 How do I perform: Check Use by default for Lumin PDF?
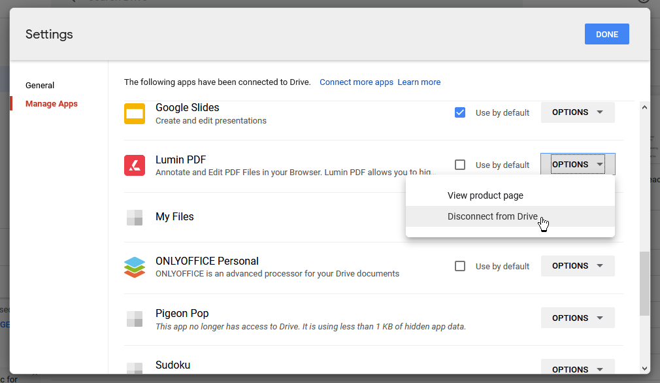[459, 165]
